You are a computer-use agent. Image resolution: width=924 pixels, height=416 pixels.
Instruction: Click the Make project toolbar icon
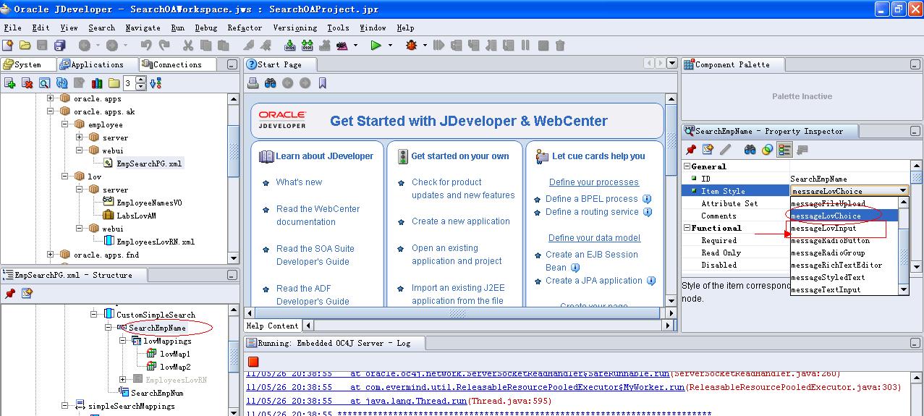pos(290,45)
